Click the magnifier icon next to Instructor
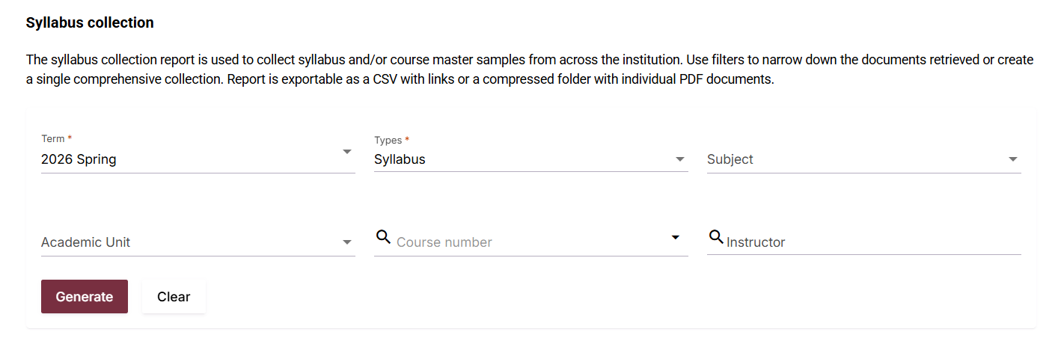This screenshot has width=1052, height=338. 715,237
